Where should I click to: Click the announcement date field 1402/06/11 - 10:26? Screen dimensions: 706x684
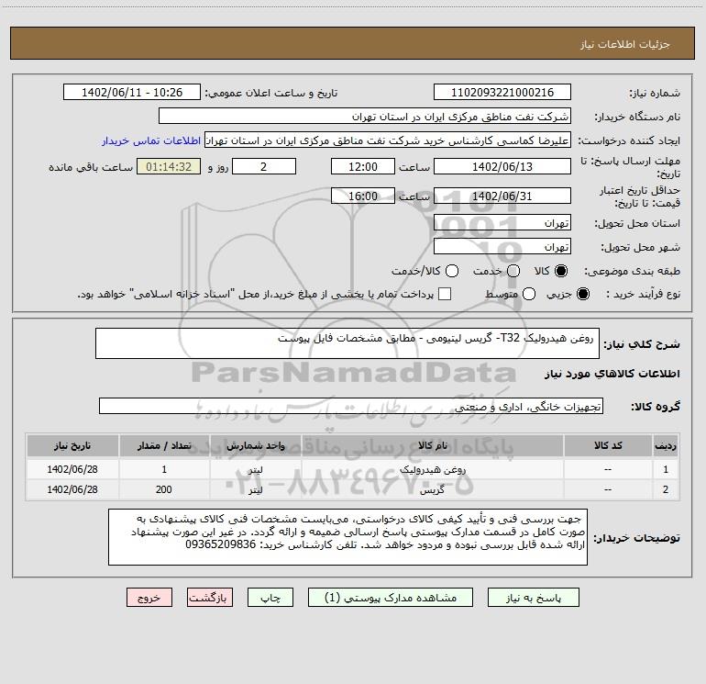point(132,93)
